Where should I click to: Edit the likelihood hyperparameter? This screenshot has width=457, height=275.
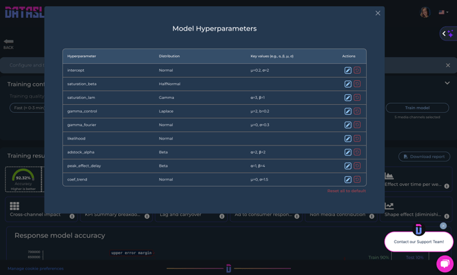(347, 138)
